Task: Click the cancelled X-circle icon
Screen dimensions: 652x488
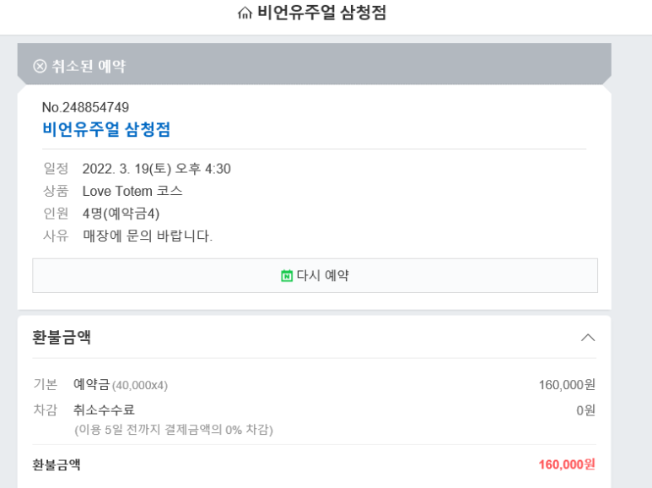Action: 40,66
